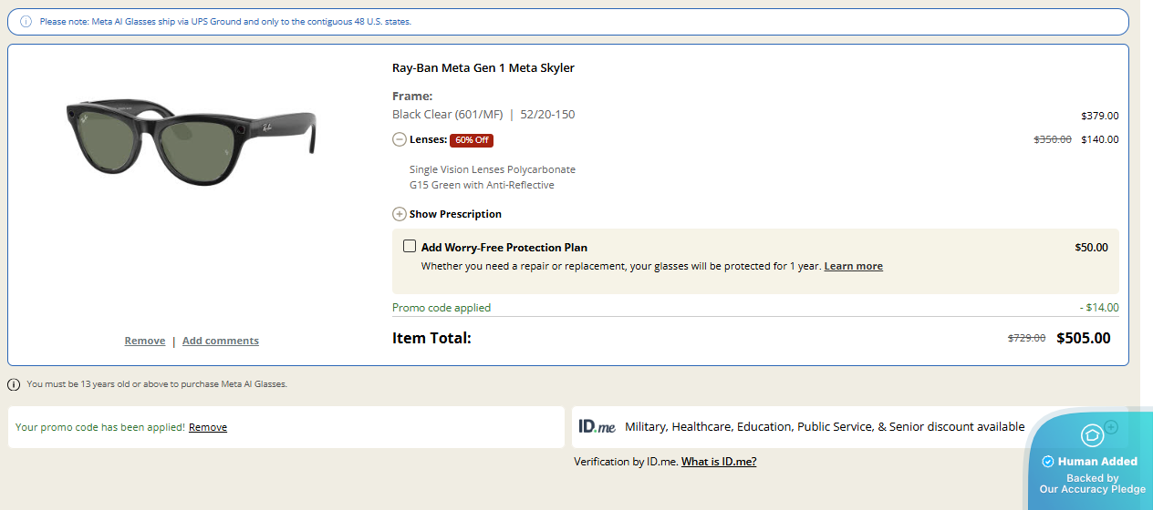Open the What is ID.me? link

719,462
